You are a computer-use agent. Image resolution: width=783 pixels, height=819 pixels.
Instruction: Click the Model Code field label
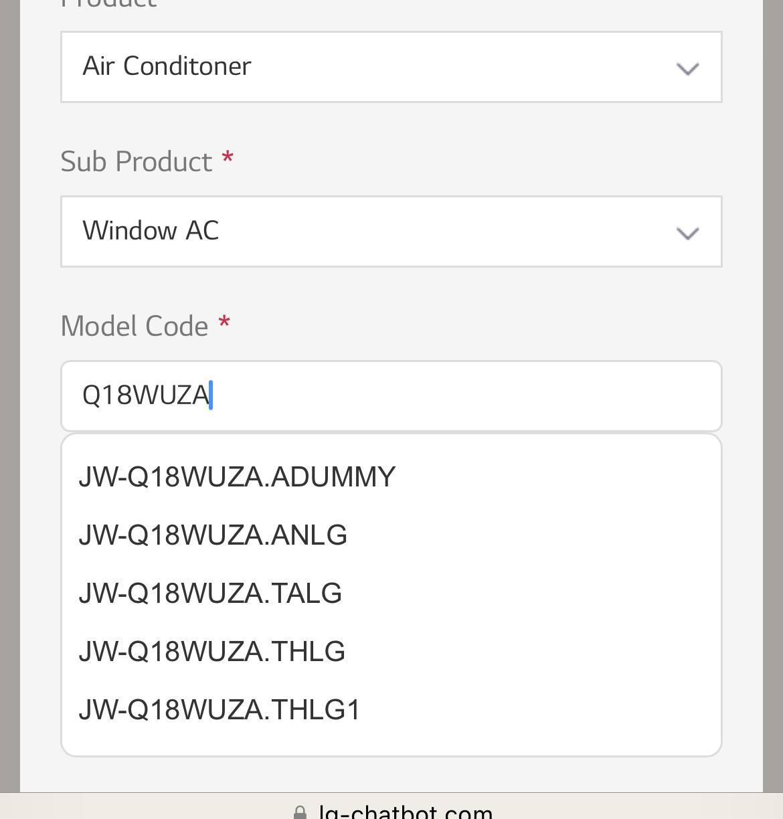(135, 327)
